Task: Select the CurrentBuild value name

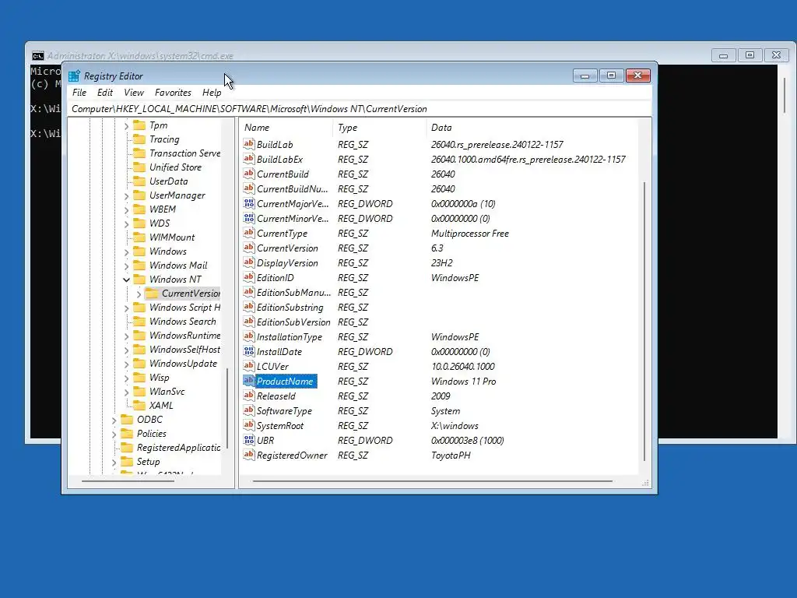Action: (283, 174)
